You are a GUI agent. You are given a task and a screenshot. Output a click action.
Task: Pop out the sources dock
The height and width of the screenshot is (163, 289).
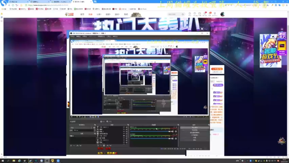[128, 125]
